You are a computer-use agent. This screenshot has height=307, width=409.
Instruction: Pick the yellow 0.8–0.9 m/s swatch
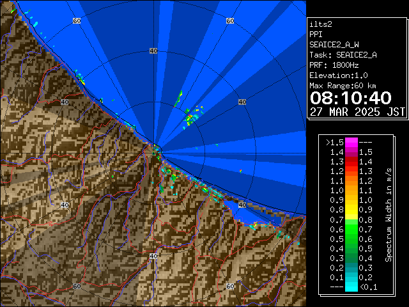click(351, 210)
